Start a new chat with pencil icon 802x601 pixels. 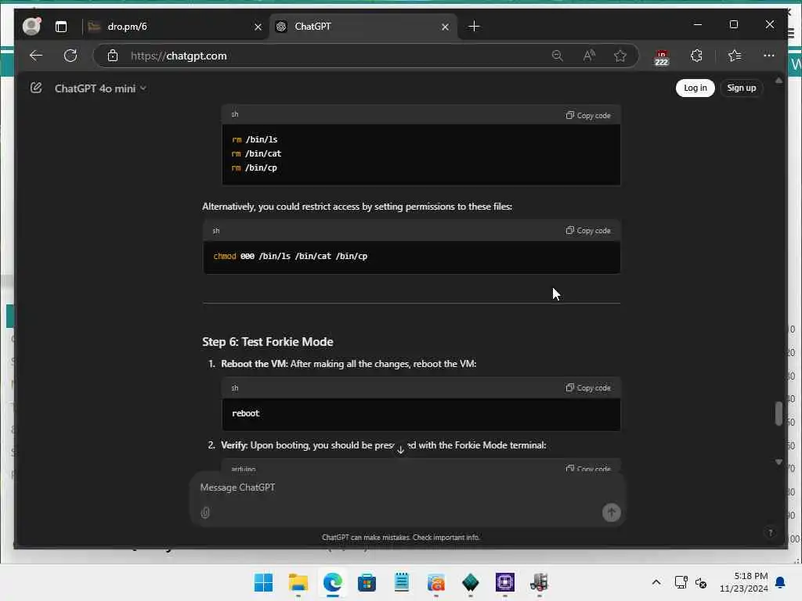tap(36, 88)
